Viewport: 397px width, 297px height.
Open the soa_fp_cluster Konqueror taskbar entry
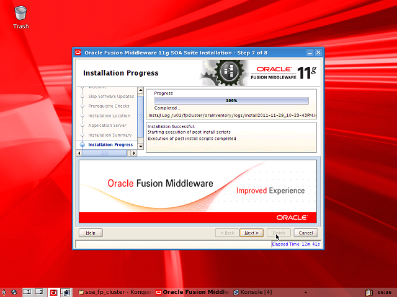[115, 292]
